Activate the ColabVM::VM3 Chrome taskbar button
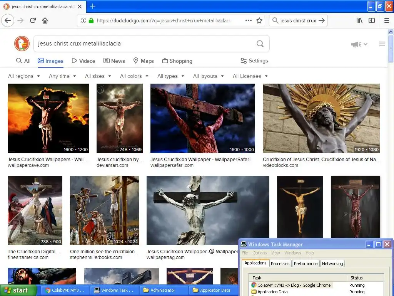This screenshot has width=394, height=296. [65, 290]
